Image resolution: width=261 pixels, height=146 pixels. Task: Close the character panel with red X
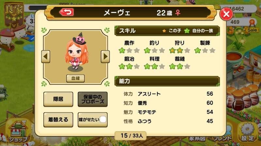pyautogui.click(x=226, y=14)
